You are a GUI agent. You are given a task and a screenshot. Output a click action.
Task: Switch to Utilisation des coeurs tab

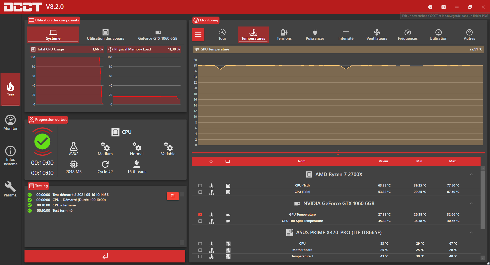[105, 34]
